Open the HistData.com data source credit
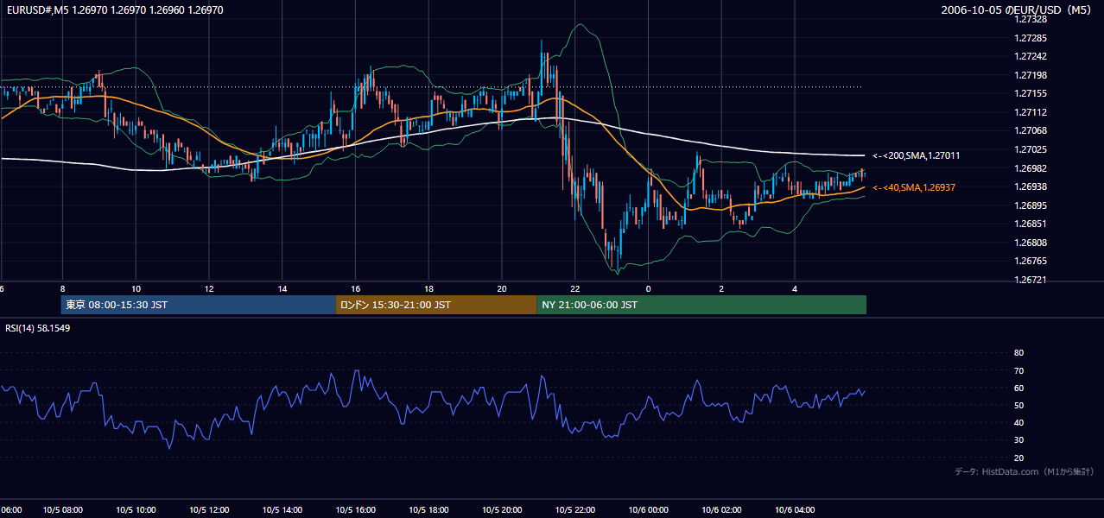Screen dimensions: 1104x518 1025,471
